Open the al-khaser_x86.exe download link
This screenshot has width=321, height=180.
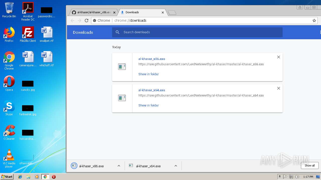(x=152, y=59)
